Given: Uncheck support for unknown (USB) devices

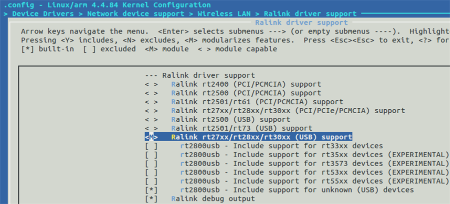Looking at the screenshot, I should point(151,190).
